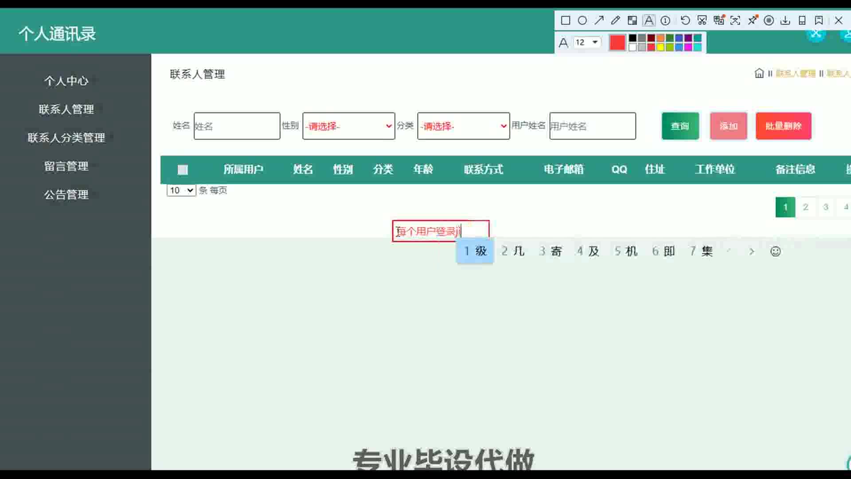Click the save screenshot download icon

(x=785, y=20)
